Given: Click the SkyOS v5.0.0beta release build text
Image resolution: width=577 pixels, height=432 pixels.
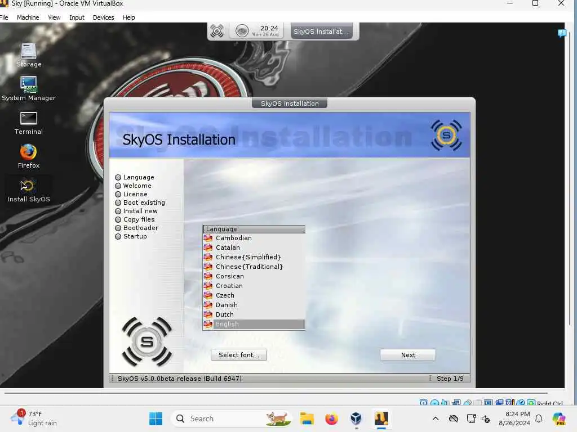Looking at the screenshot, I should (180, 379).
